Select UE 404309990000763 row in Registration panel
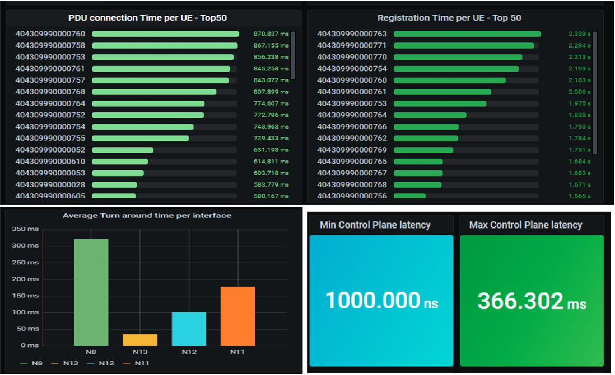The image size is (615, 375). pyautogui.click(x=454, y=34)
